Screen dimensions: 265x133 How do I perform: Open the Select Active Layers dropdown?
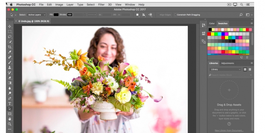[37, 15]
